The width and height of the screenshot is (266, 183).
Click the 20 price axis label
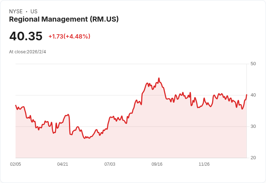pos(253,158)
